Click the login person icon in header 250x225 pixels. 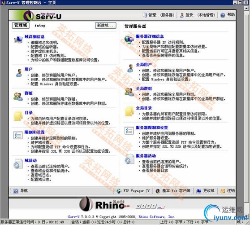[182, 15]
